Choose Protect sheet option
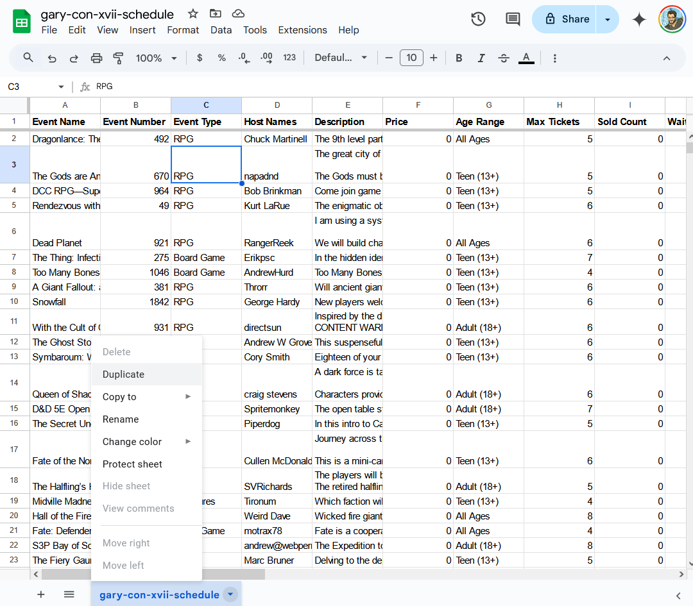This screenshot has height=606, width=693. pos(146,464)
